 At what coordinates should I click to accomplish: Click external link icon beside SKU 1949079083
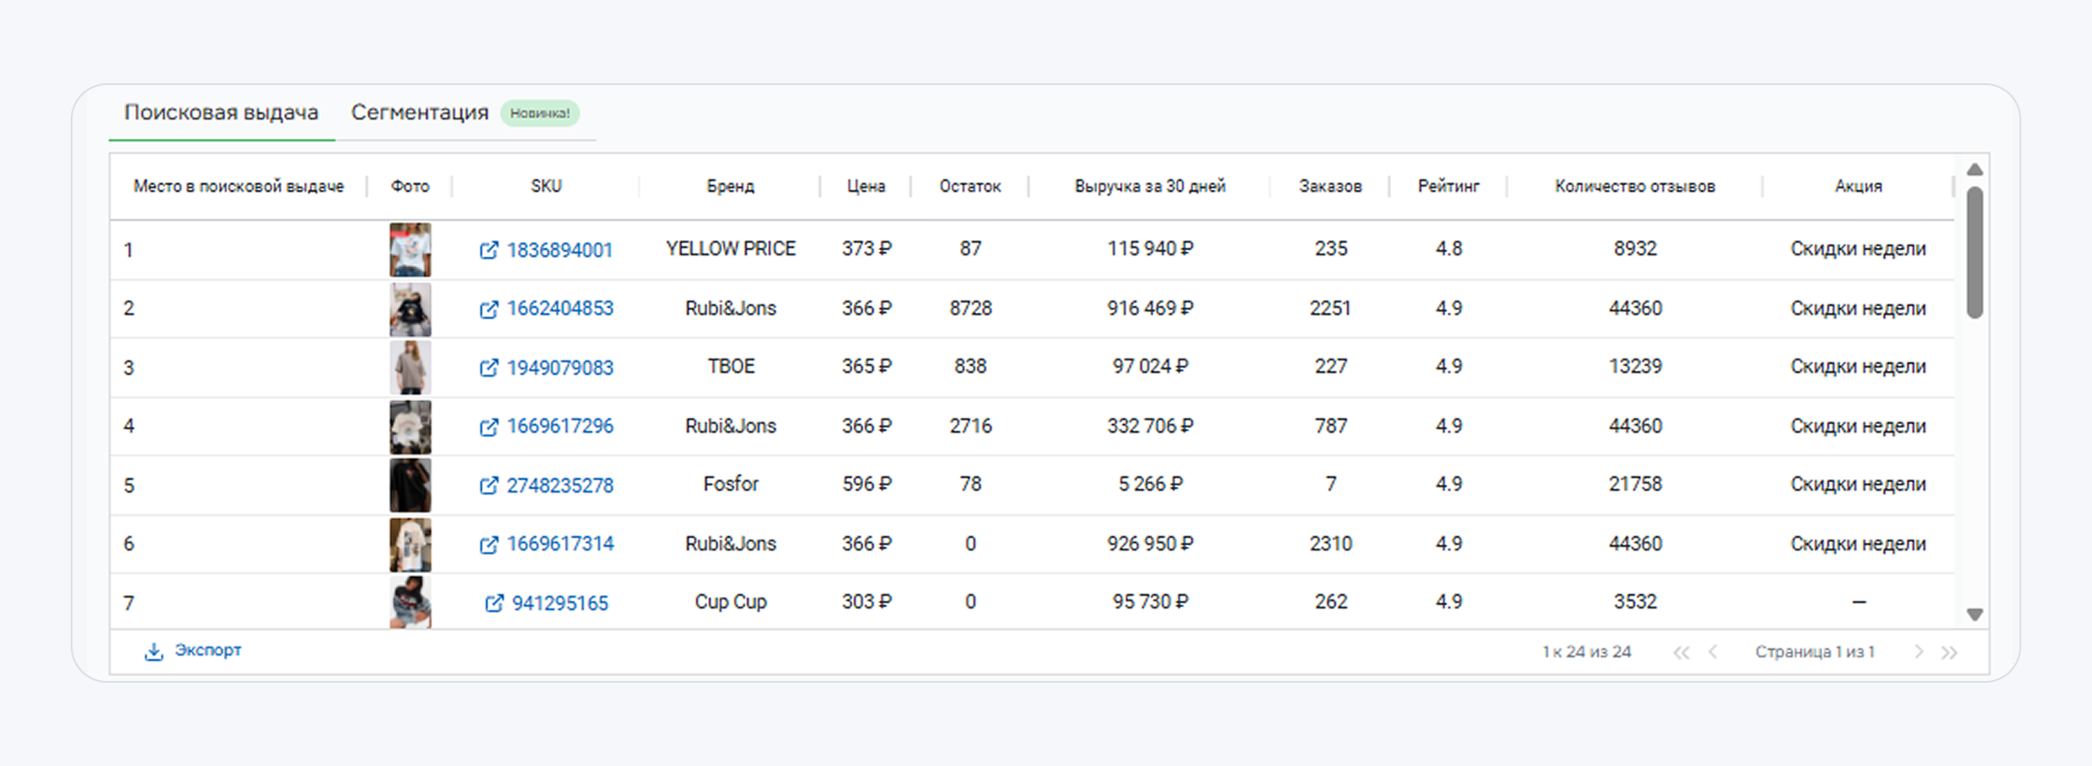489,368
